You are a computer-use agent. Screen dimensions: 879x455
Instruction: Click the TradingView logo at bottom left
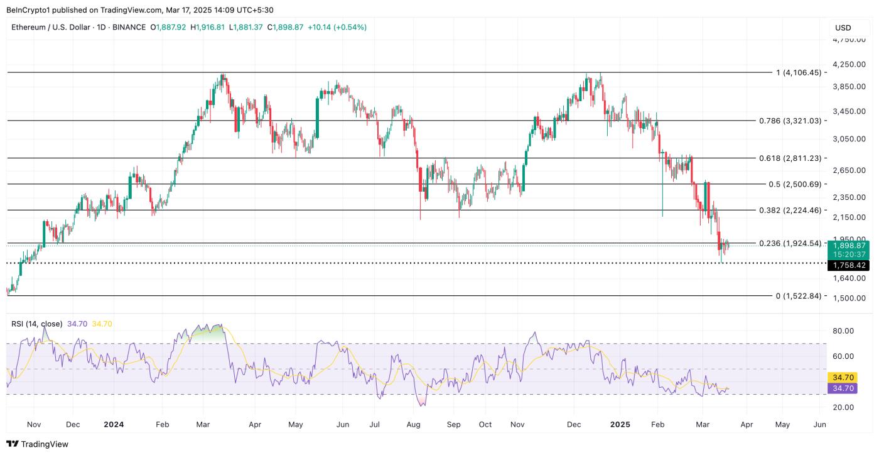pos(36,444)
